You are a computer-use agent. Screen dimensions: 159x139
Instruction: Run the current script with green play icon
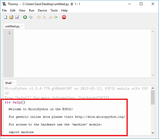[25, 17]
